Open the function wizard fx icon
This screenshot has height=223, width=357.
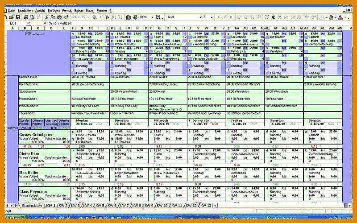[x=108, y=17]
